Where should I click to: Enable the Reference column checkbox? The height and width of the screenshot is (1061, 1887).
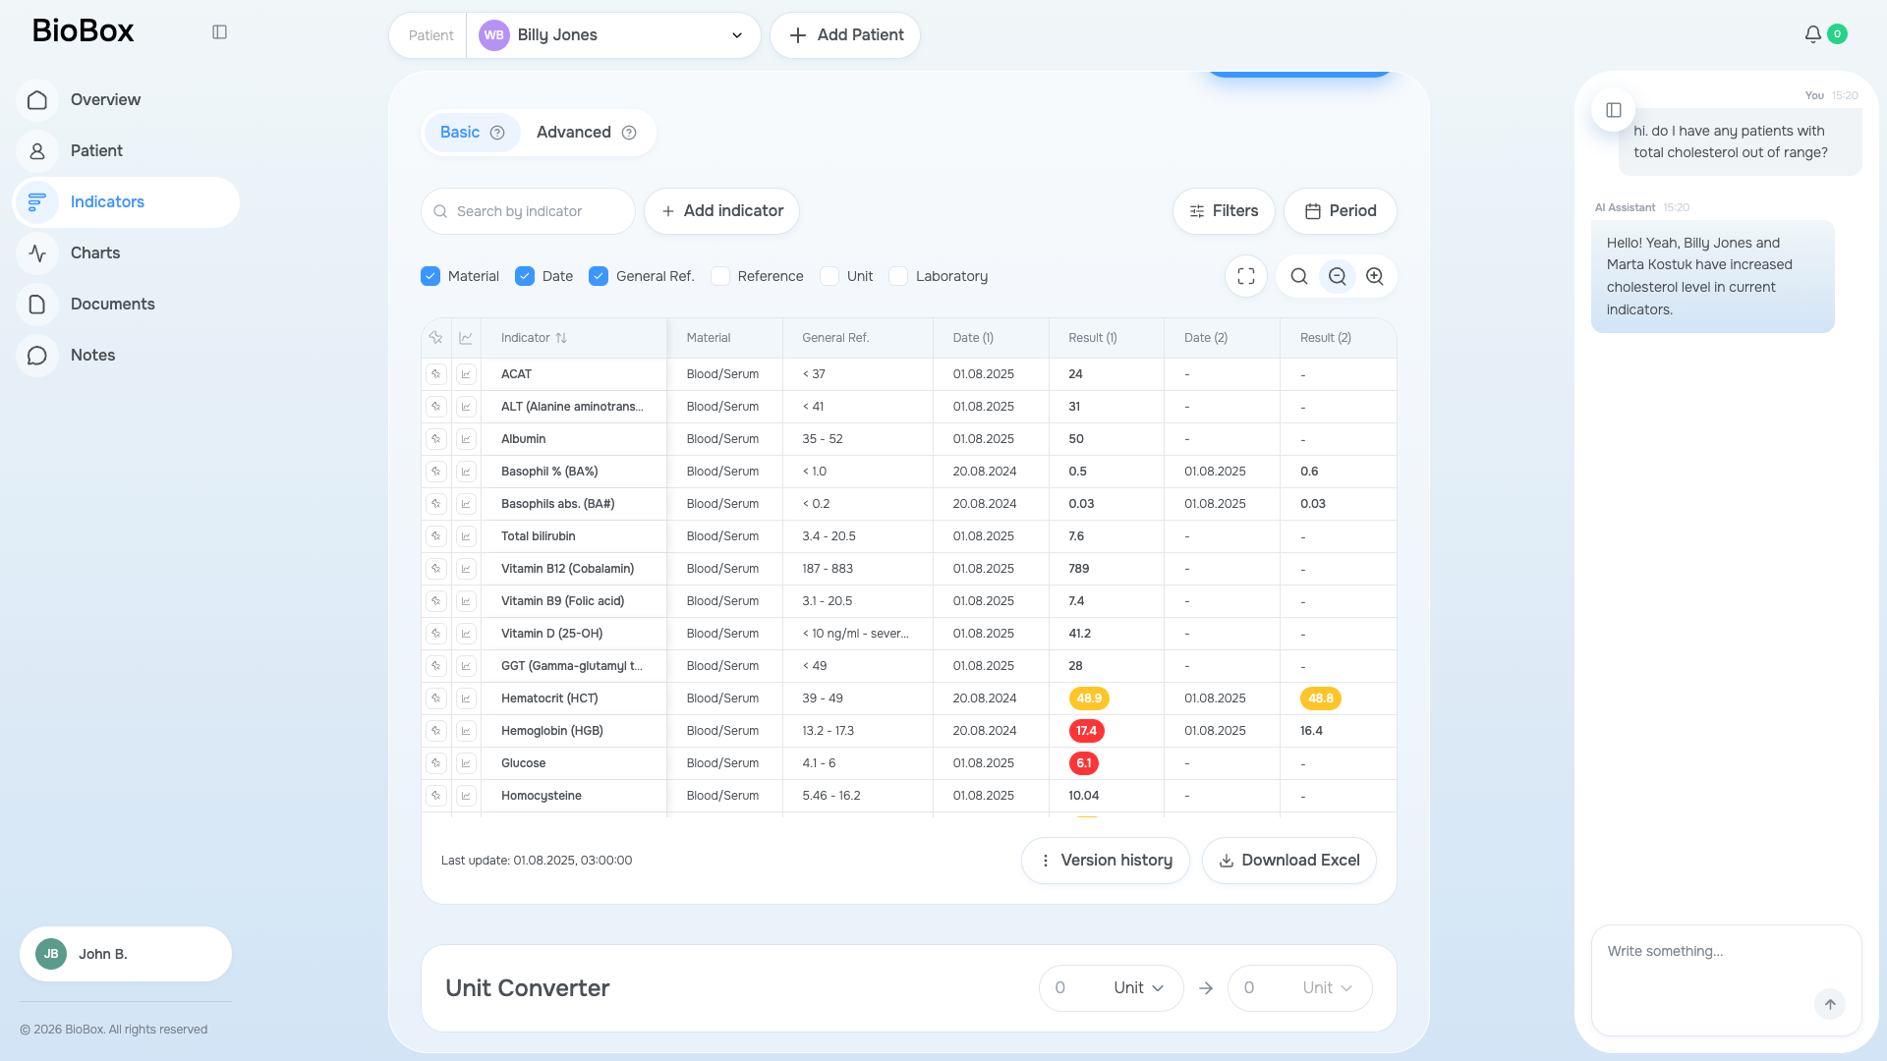pos(720,276)
